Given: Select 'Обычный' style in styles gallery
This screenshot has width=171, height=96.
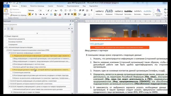Looking at the screenshot, I should (x=119, y=12).
